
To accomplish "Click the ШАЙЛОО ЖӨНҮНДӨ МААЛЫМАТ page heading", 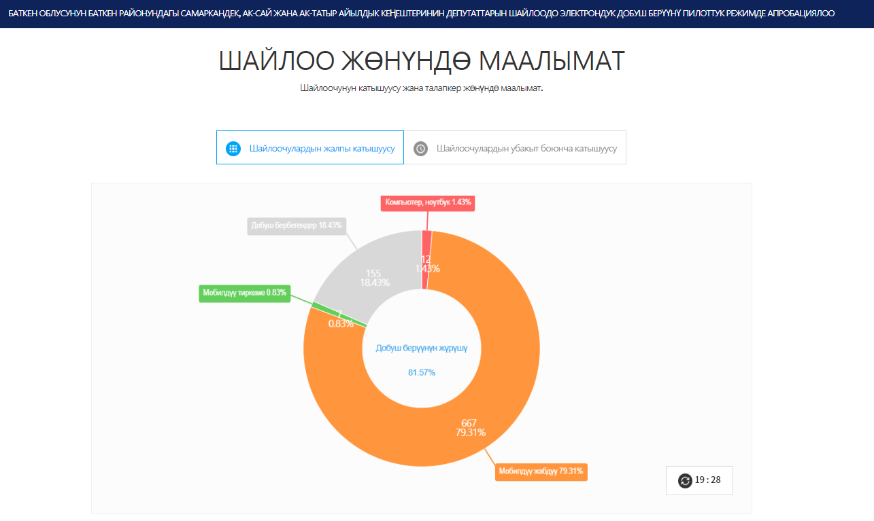I will point(422,61).
